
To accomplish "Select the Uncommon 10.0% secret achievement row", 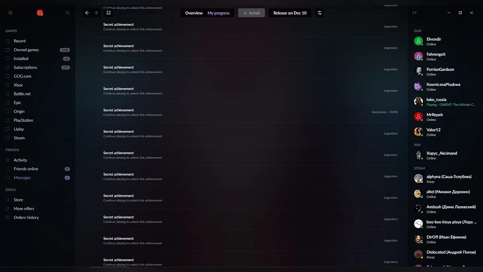I will pyautogui.click(x=242, y=112).
